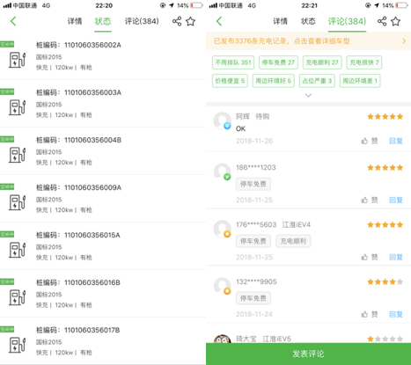Image resolution: width=411 pixels, height=365 pixels.
Task: Select pile code 1101060356017B text
Action: coord(92,330)
